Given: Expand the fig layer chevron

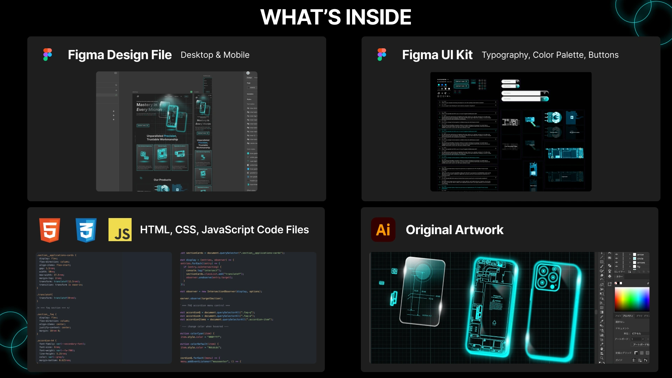Looking at the screenshot, I should (x=630, y=266).
